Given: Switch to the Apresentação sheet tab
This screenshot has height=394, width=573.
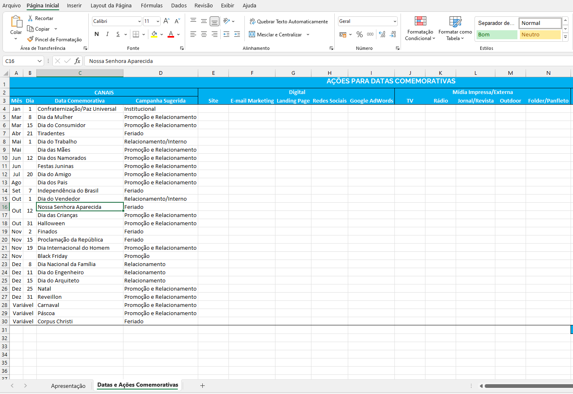Looking at the screenshot, I should click(68, 386).
